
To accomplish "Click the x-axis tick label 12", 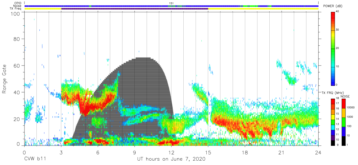I will (x=171, y=152).
